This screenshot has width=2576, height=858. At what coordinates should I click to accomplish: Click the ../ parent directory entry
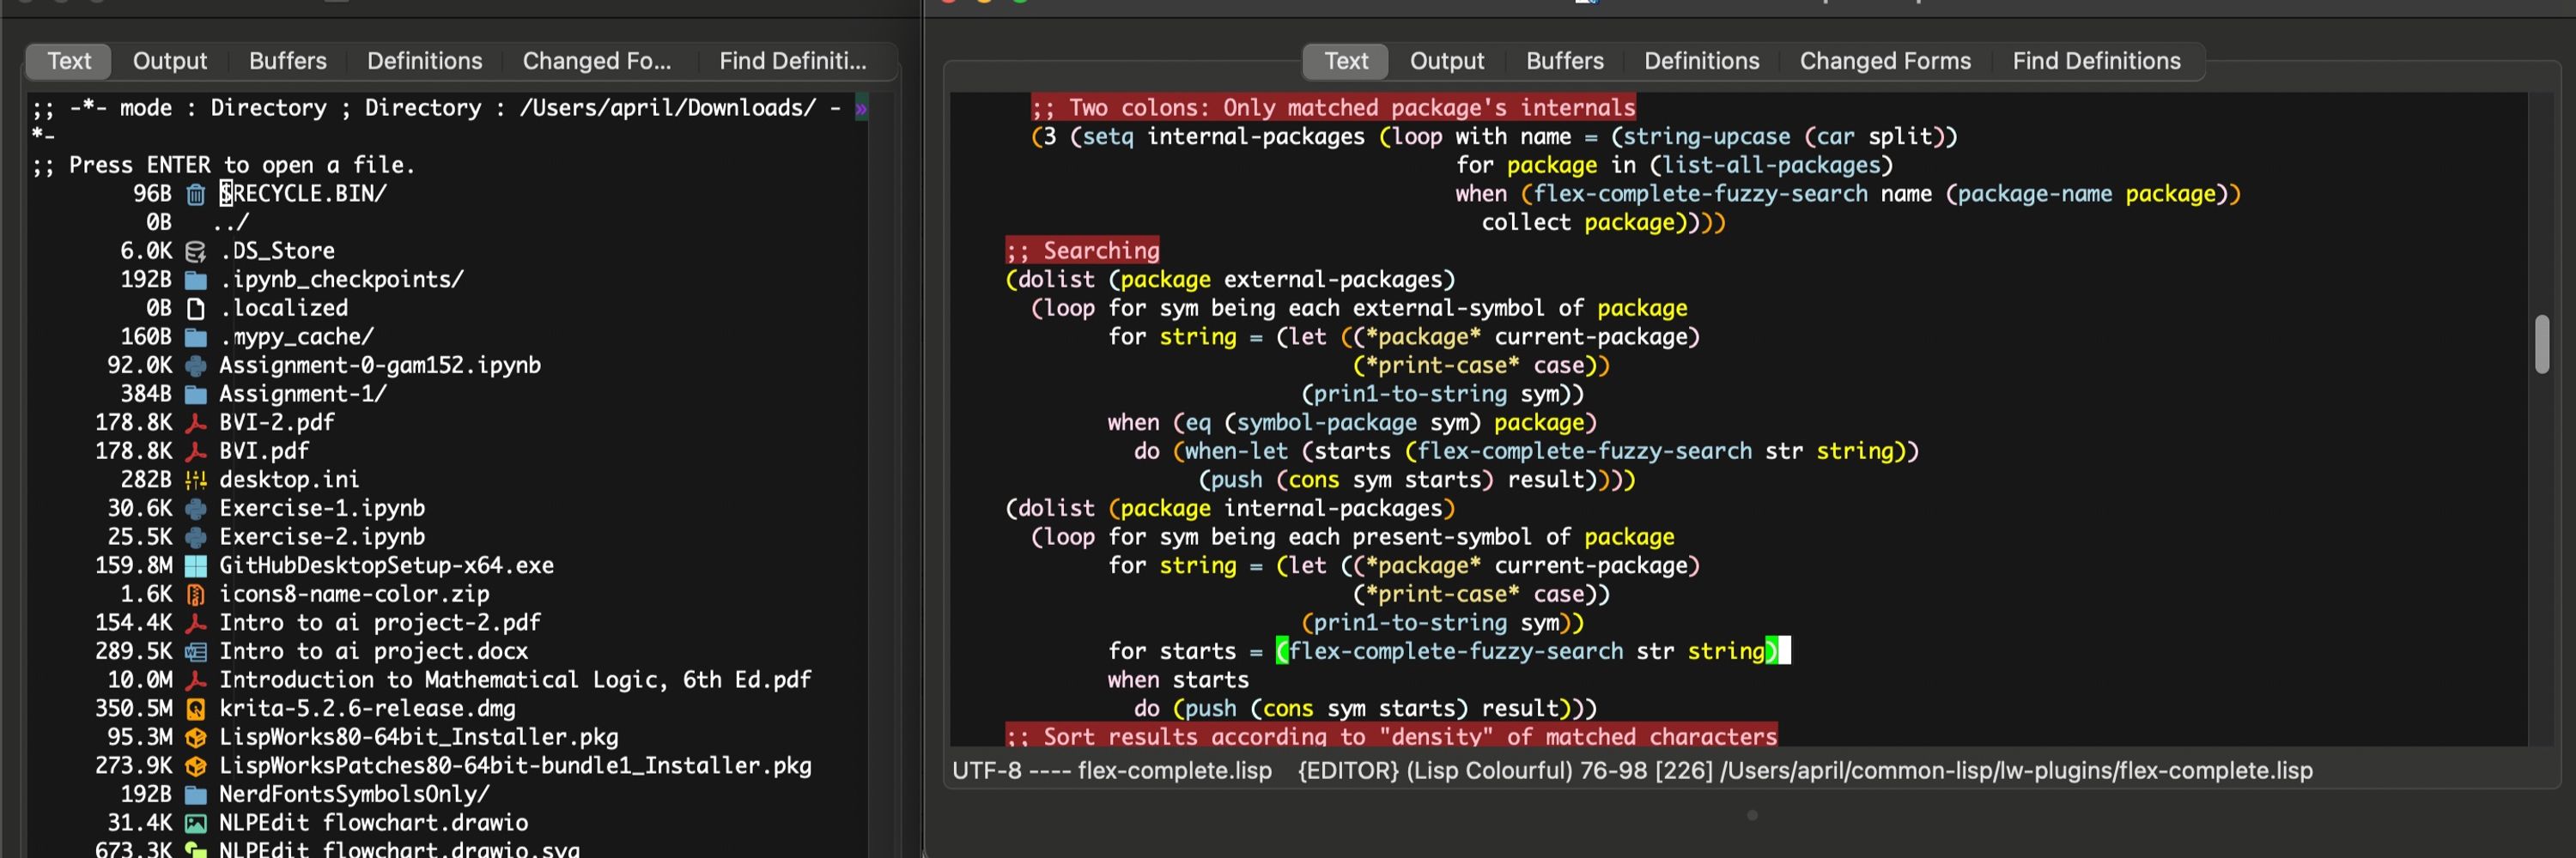(232, 221)
